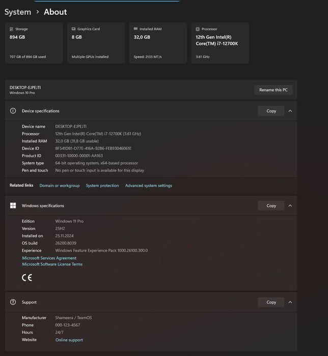This screenshot has height=356, width=328.
Task: Open Microsoft Software License Terms link
Action: 52,264
